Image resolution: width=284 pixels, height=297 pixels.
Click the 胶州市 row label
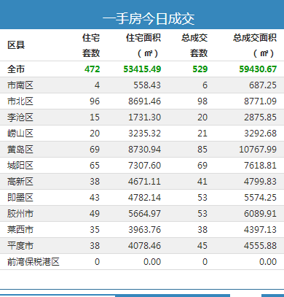tap(20, 214)
